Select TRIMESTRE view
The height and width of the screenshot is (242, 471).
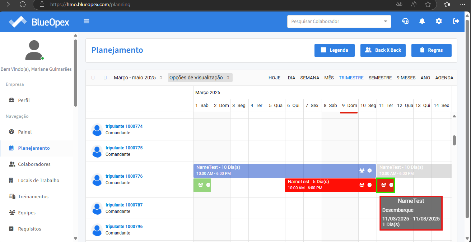pyautogui.click(x=351, y=78)
